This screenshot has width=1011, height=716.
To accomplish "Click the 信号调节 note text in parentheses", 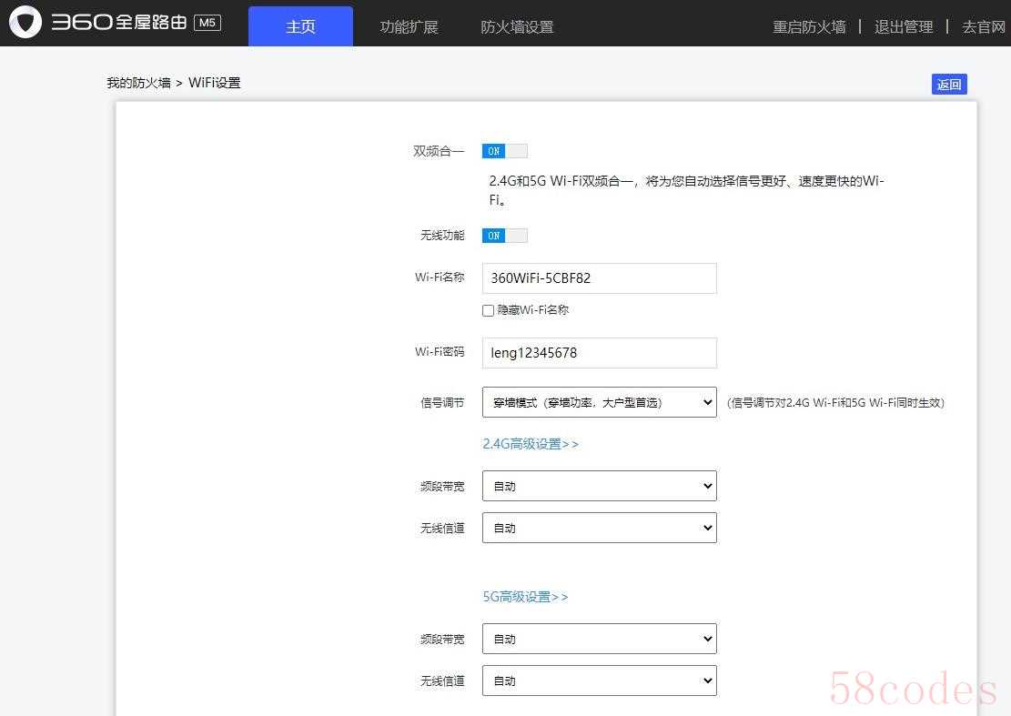I will click(x=835, y=403).
